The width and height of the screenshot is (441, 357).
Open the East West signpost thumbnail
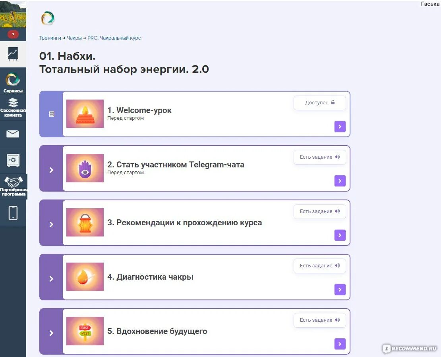[x=85, y=331]
